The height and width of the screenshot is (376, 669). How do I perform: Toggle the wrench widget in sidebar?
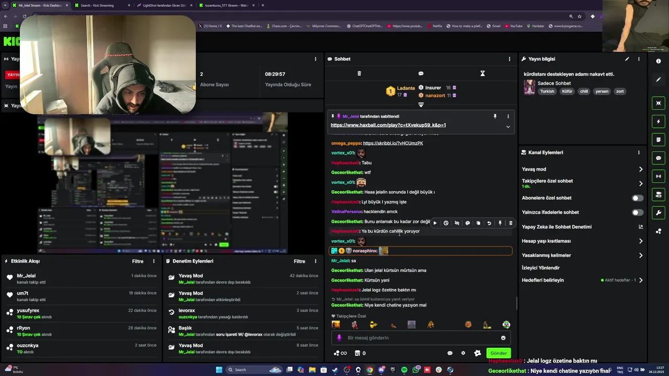click(659, 213)
